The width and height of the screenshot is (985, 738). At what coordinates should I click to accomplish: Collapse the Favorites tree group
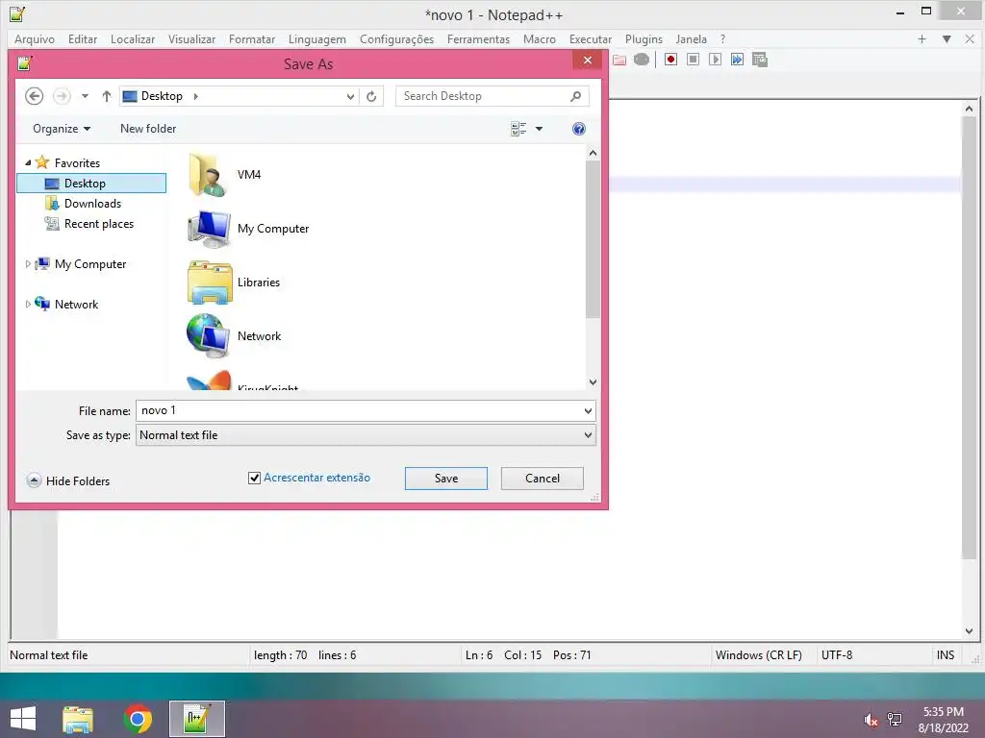coord(28,162)
